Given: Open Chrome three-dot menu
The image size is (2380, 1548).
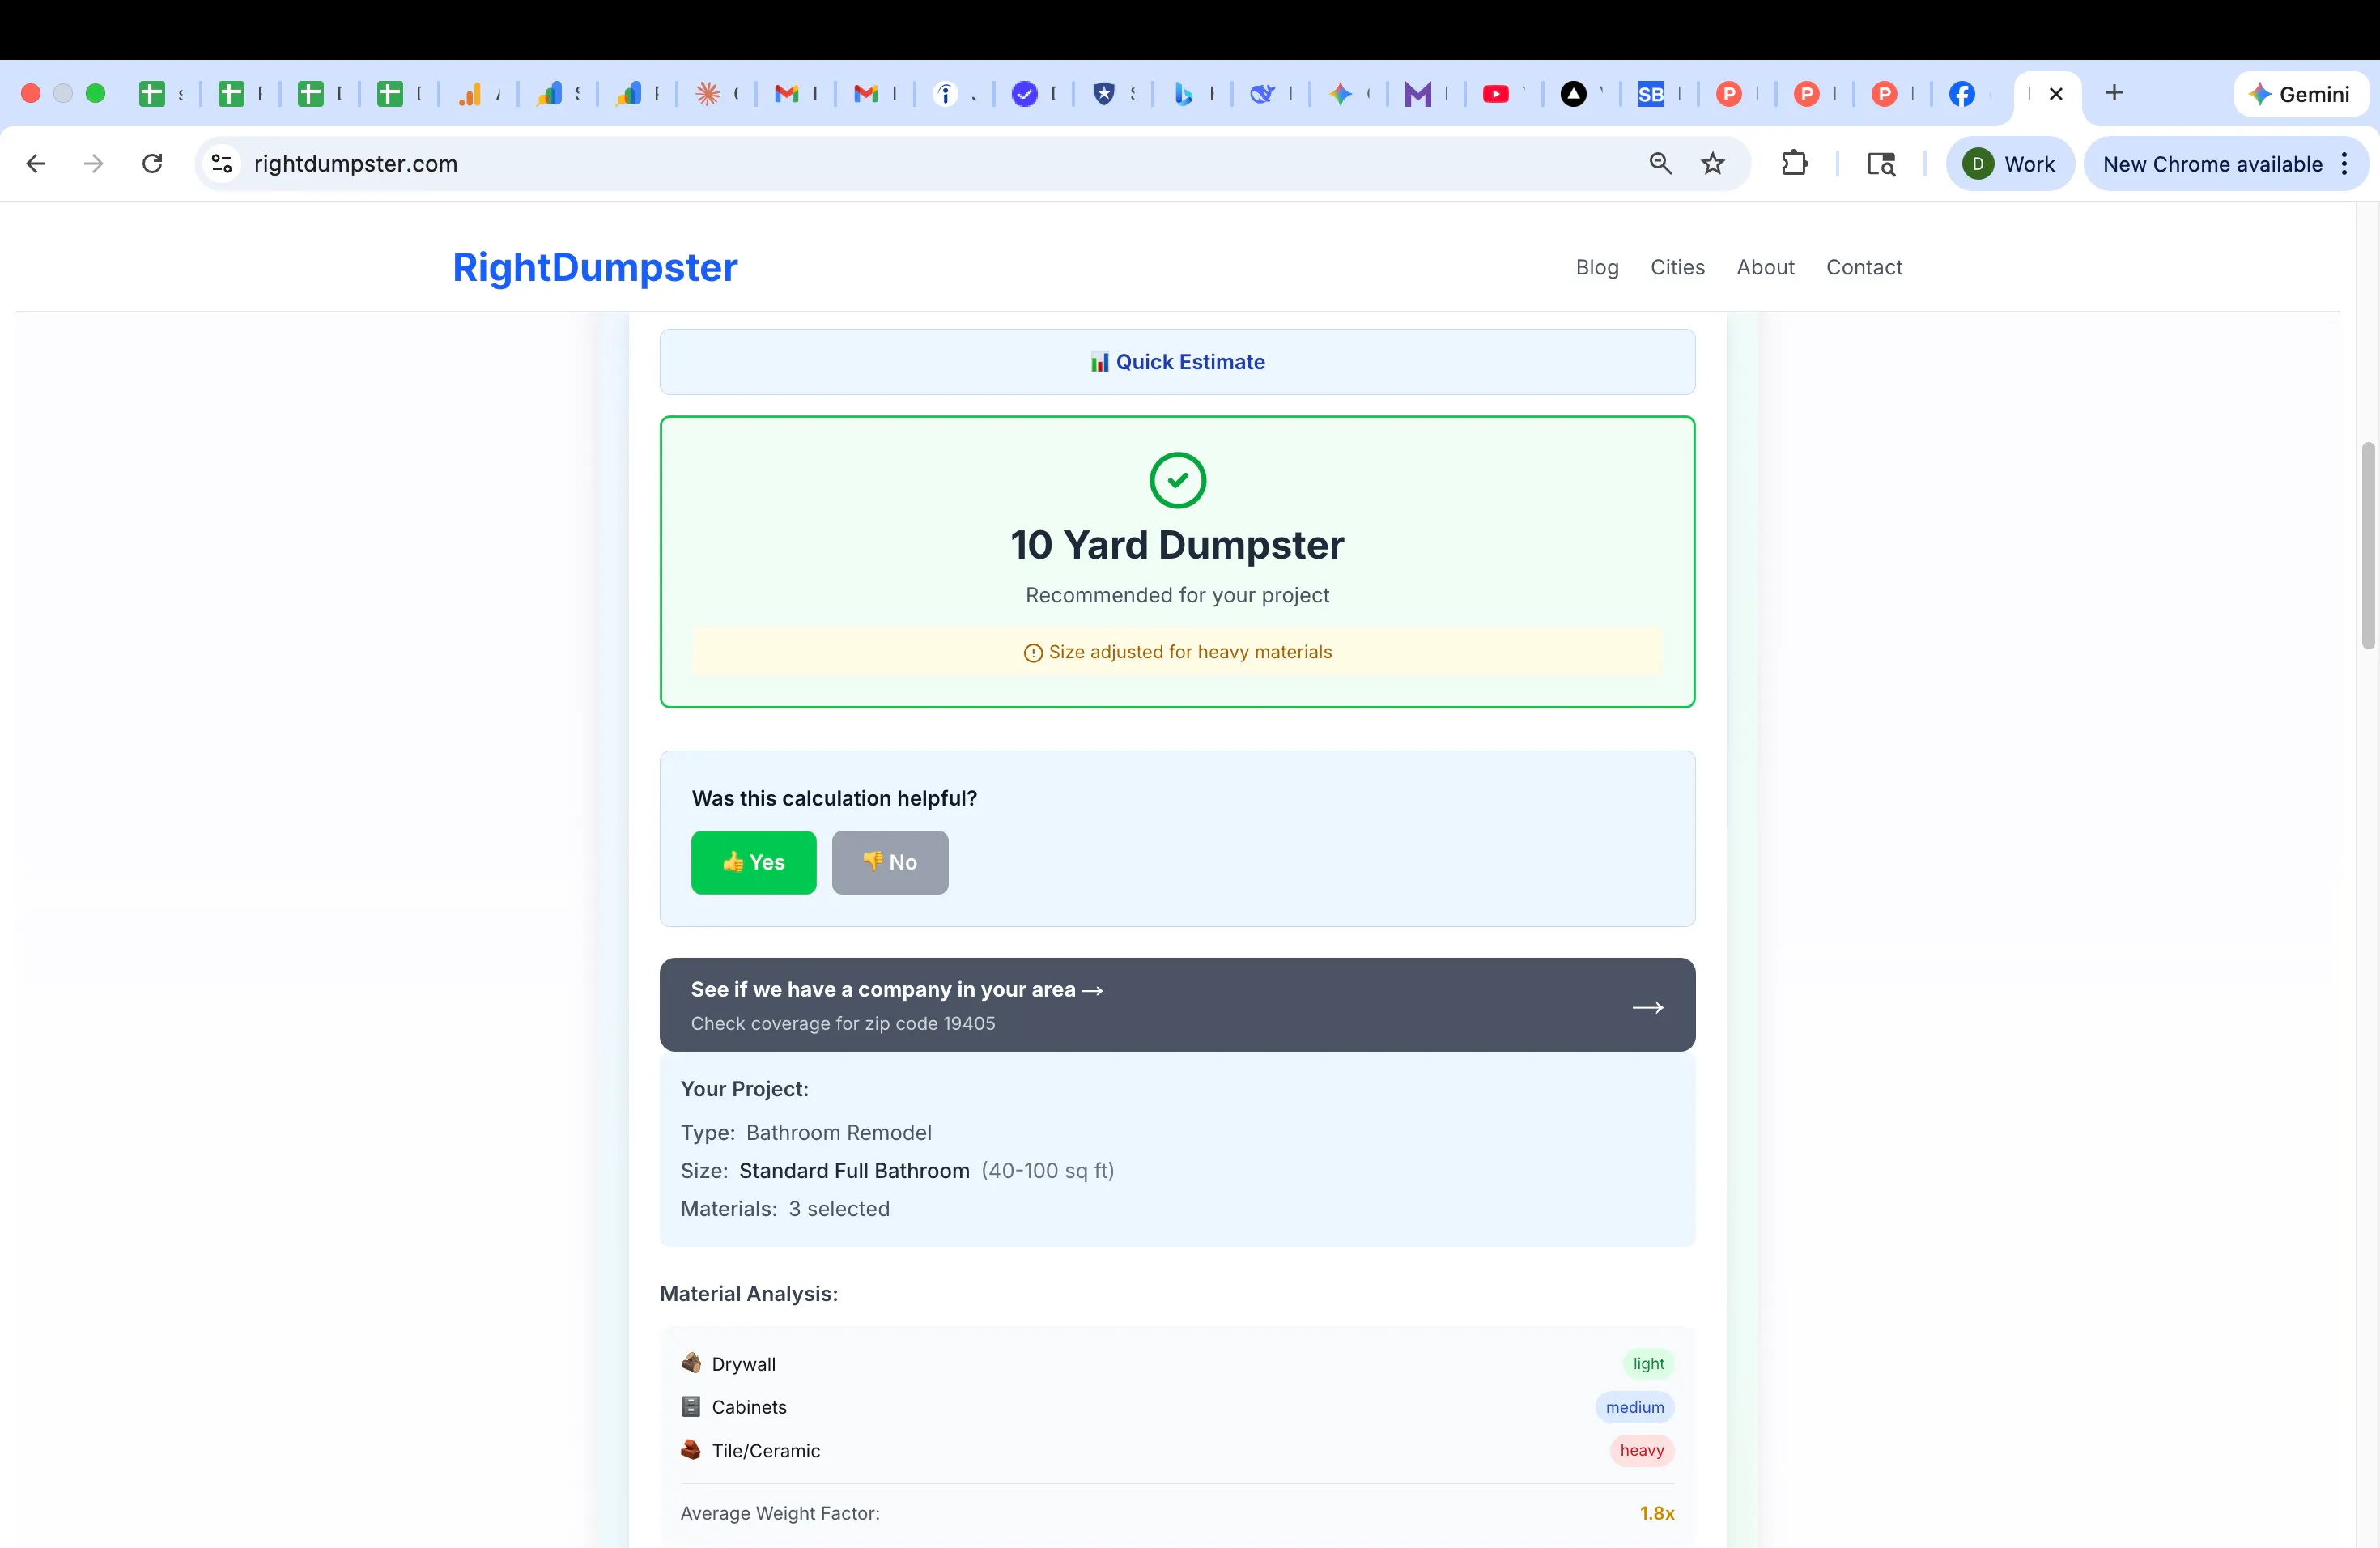Looking at the screenshot, I should [x=2345, y=164].
